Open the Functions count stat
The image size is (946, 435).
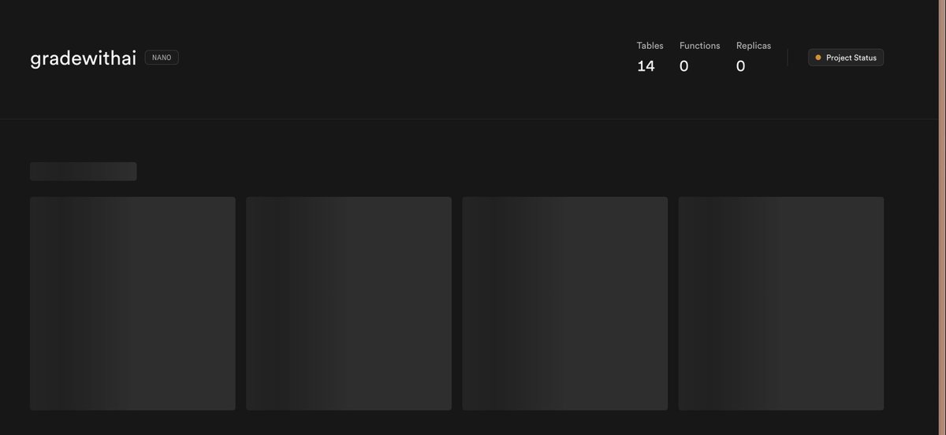point(699,58)
